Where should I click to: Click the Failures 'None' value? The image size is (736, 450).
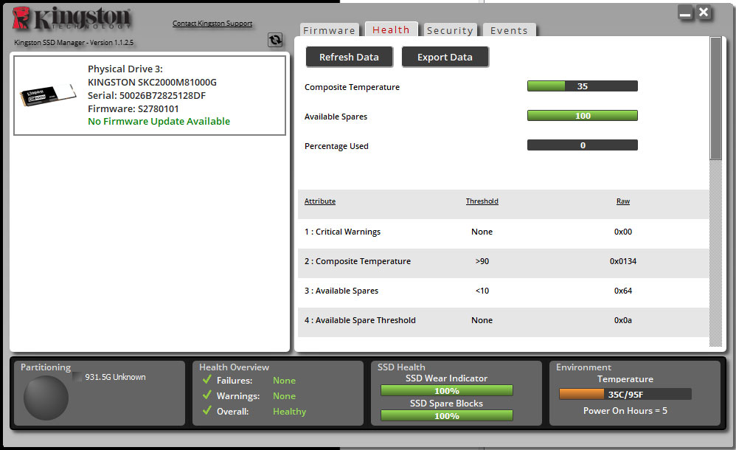tap(285, 381)
